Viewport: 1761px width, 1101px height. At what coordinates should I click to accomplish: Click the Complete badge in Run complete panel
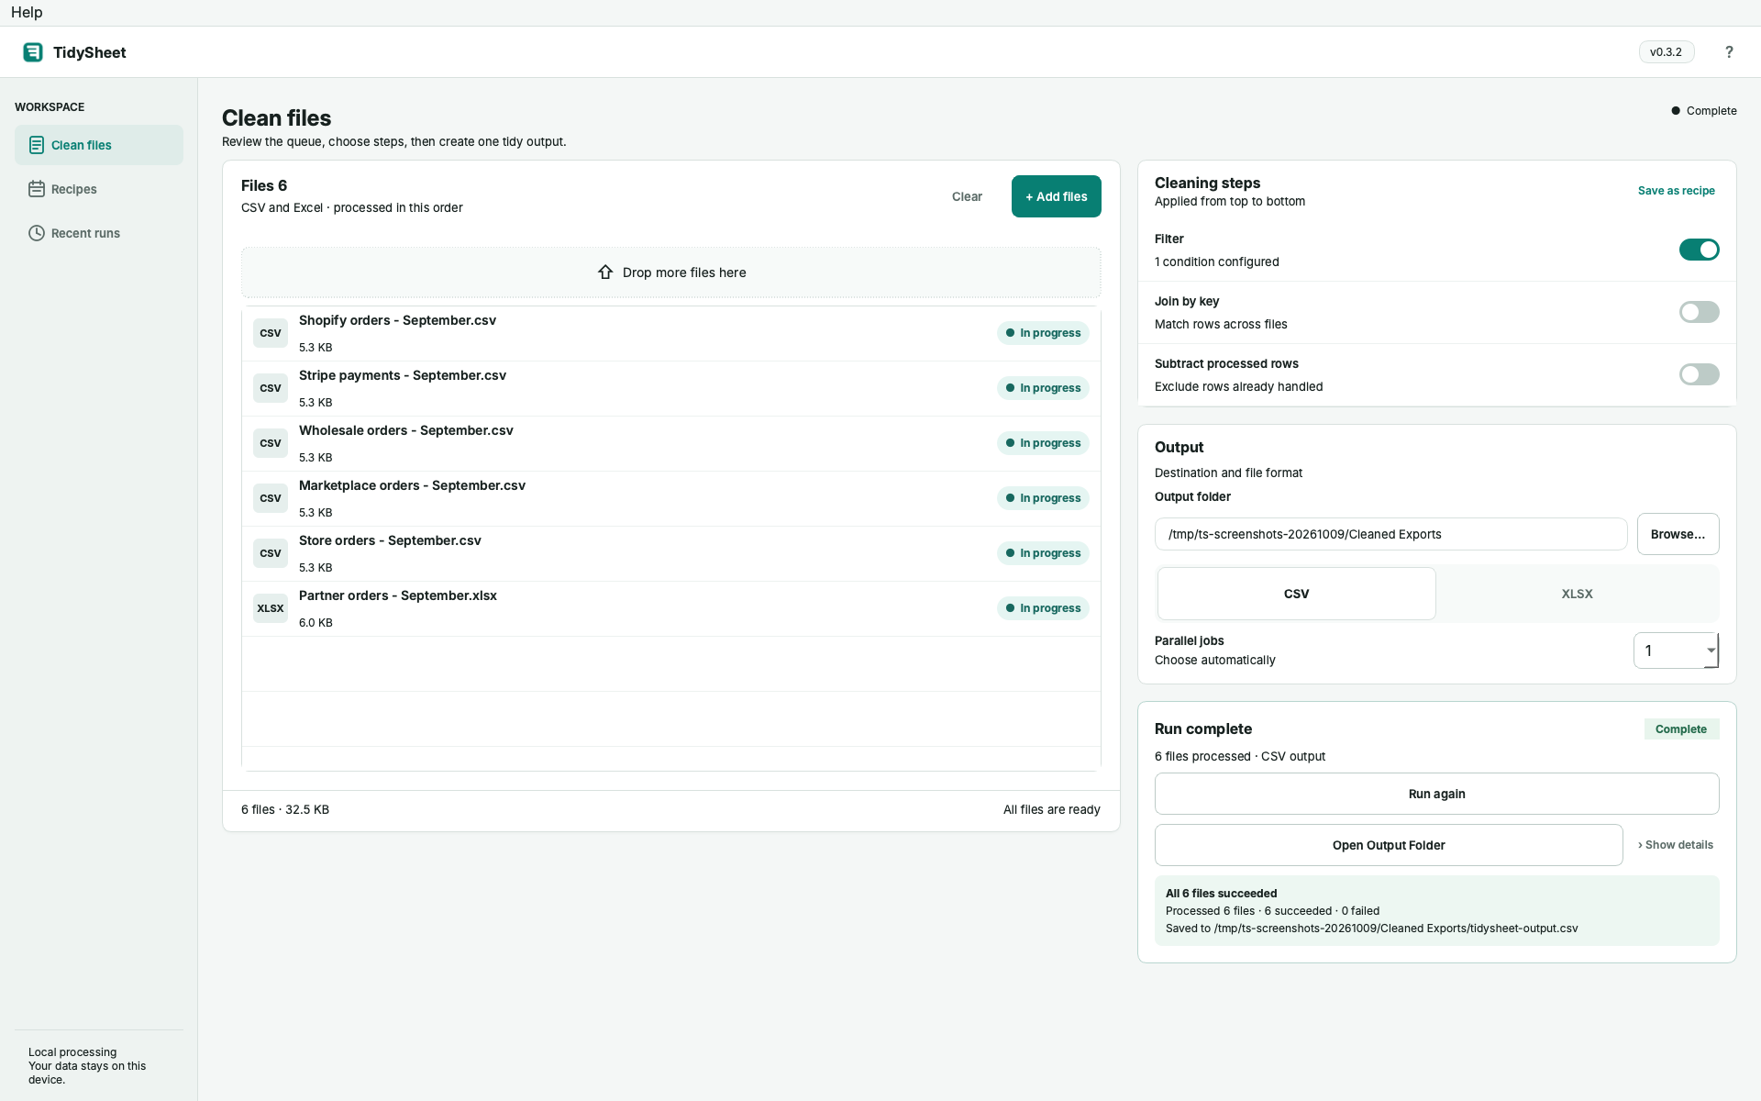click(1680, 729)
